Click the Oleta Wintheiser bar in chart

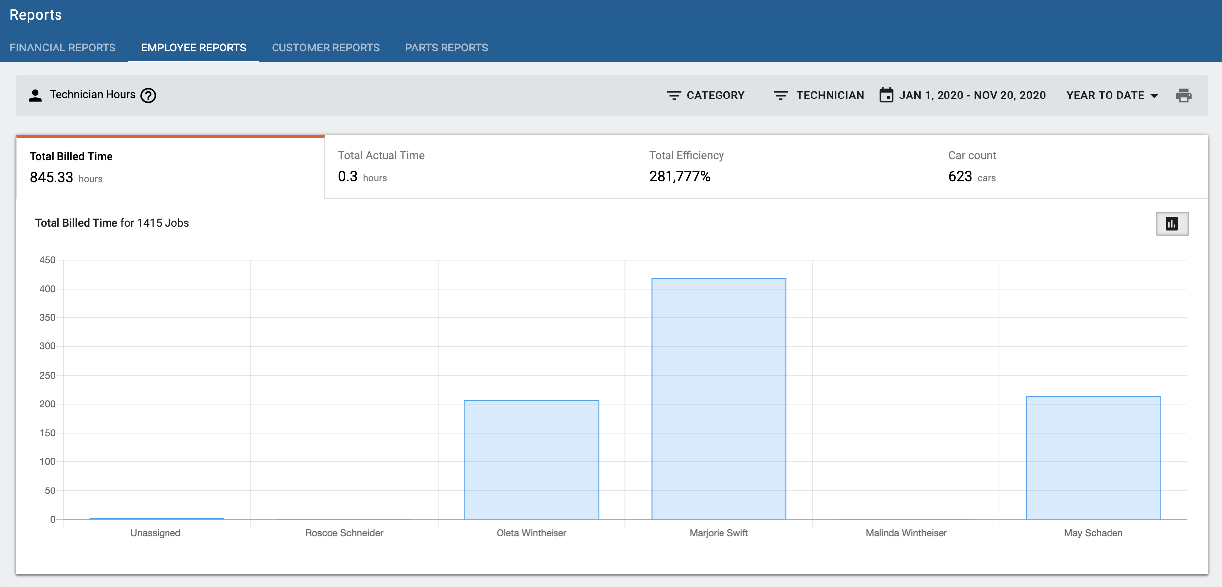(531, 460)
